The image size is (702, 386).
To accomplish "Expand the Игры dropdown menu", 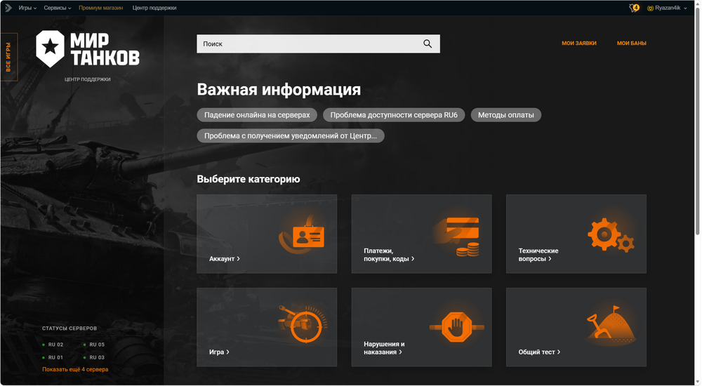I will pyautogui.click(x=27, y=8).
